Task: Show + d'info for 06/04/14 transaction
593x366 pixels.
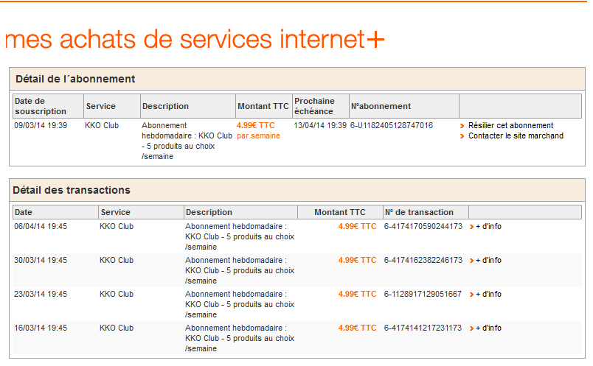Action: 488,226
